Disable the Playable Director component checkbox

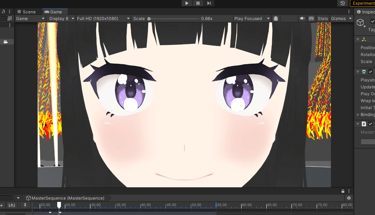click(x=370, y=71)
